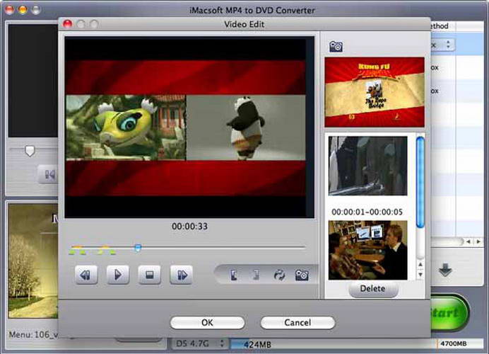Click Start button in main window
Viewport: 489px width, 354px height.
(x=449, y=312)
